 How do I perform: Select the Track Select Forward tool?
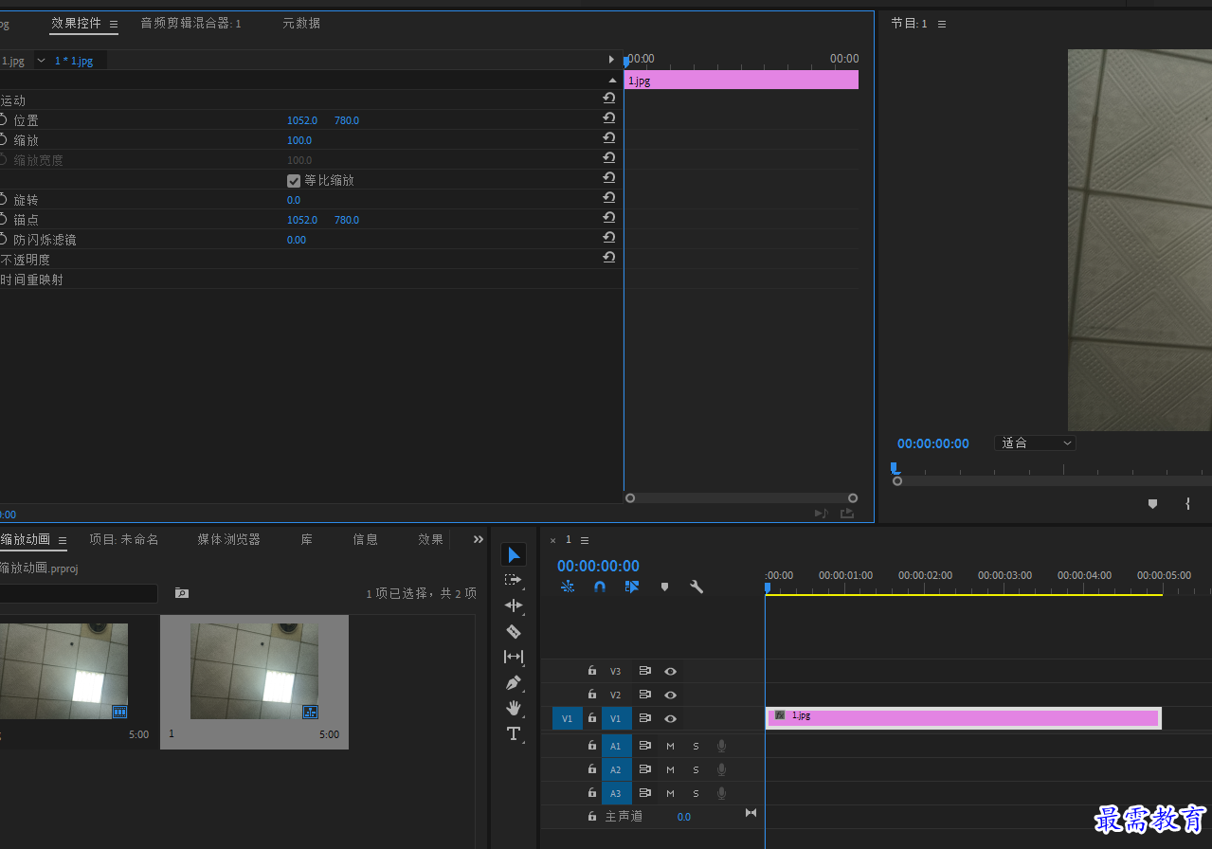point(514,580)
